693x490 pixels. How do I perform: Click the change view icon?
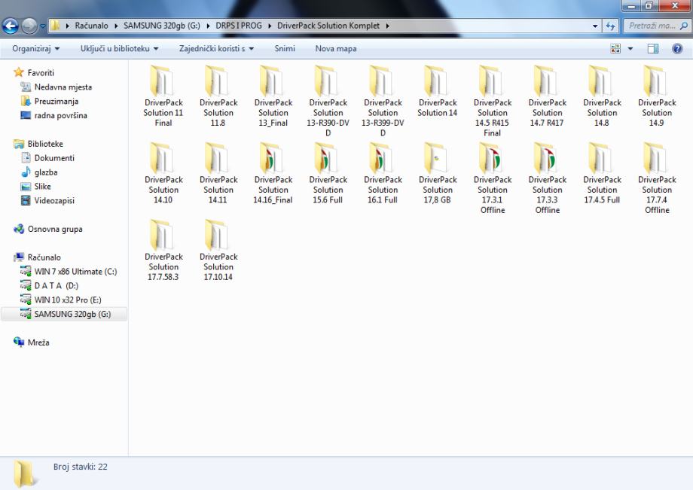click(615, 49)
